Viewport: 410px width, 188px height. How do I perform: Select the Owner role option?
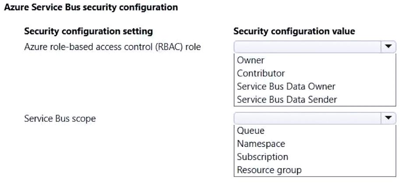point(251,60)
